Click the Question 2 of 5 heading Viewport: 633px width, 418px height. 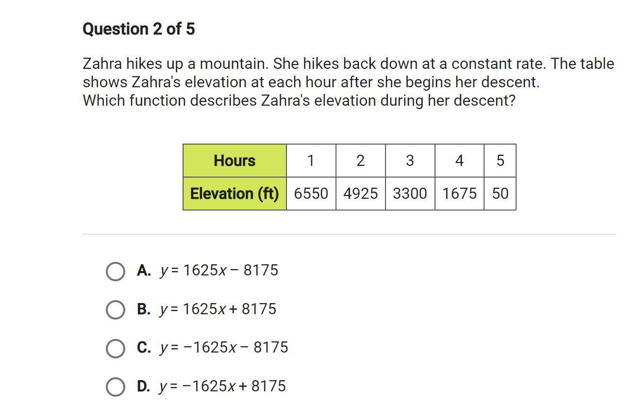pos(139,29)
